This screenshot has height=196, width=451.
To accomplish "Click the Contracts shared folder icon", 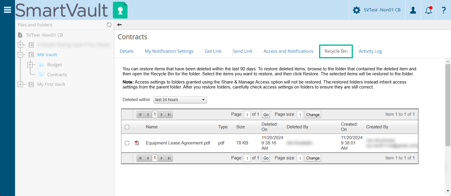I will (41, 74).
